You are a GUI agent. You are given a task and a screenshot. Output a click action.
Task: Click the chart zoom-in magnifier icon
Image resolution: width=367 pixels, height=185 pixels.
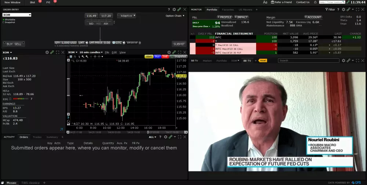[x=83, y=57]
